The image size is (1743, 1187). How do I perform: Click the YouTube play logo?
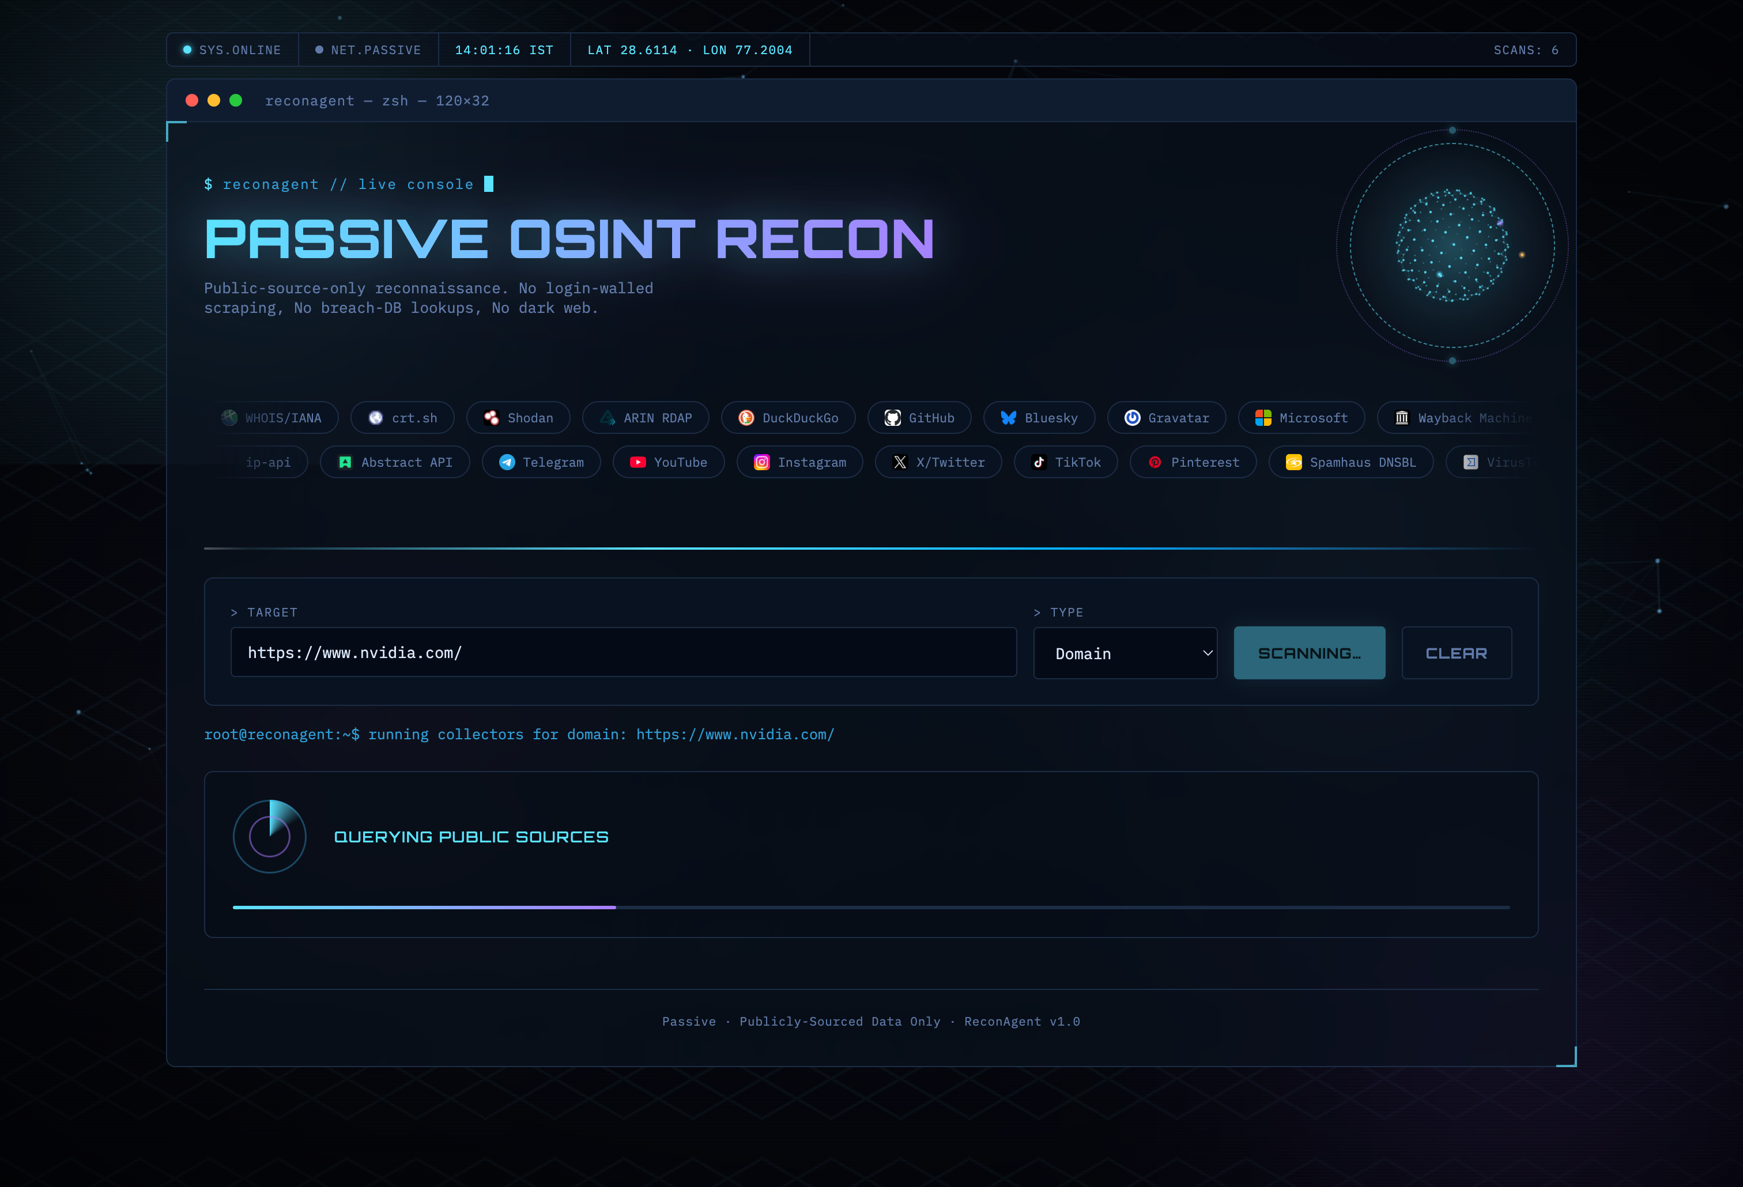637,462
